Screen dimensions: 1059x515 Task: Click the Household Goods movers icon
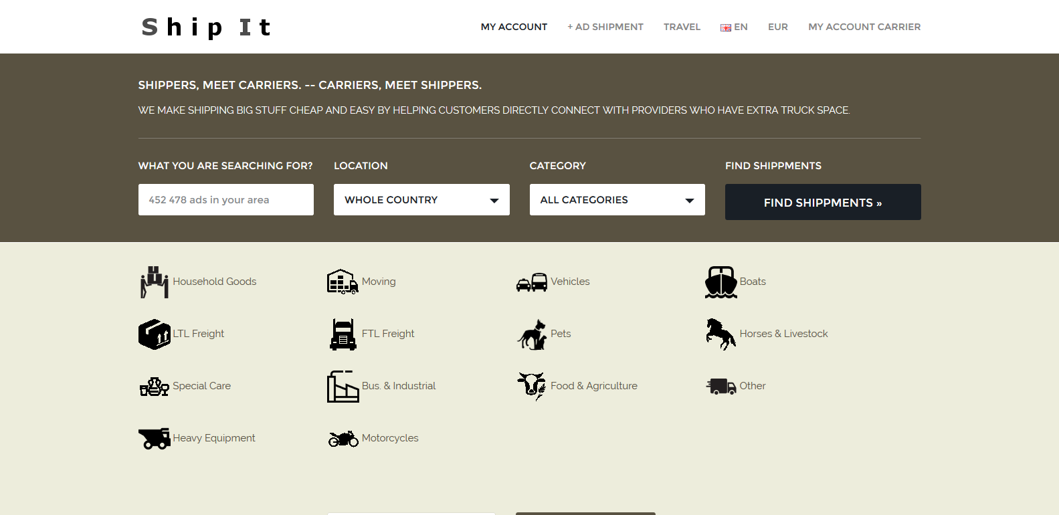pos(154,282)
